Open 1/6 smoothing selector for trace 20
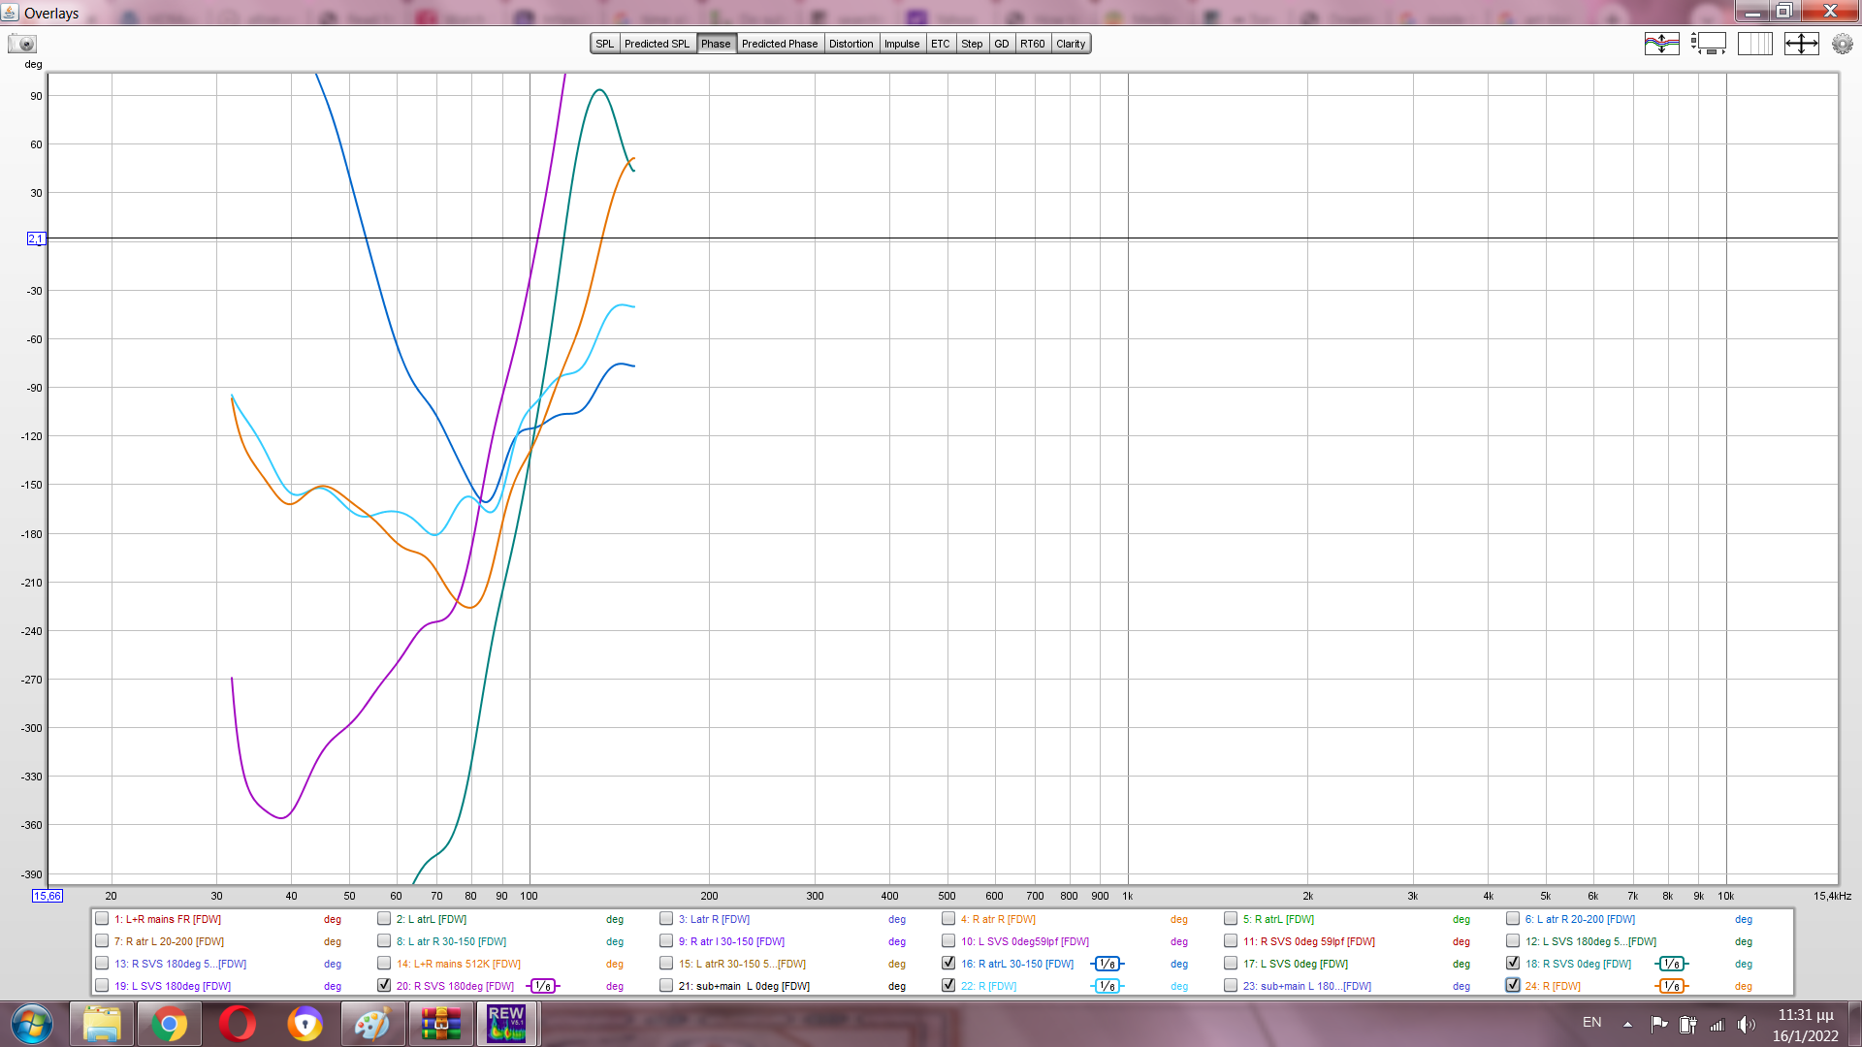This screenshot has width=1862, height=1047. click(x=542, y=986)
